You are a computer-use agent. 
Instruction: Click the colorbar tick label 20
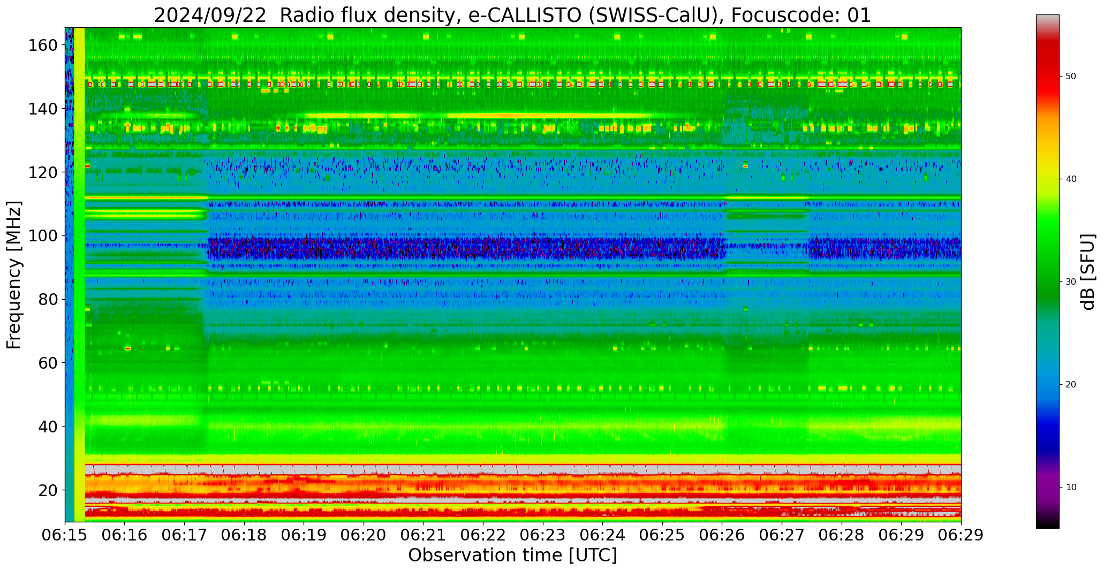coord(1071,385)
